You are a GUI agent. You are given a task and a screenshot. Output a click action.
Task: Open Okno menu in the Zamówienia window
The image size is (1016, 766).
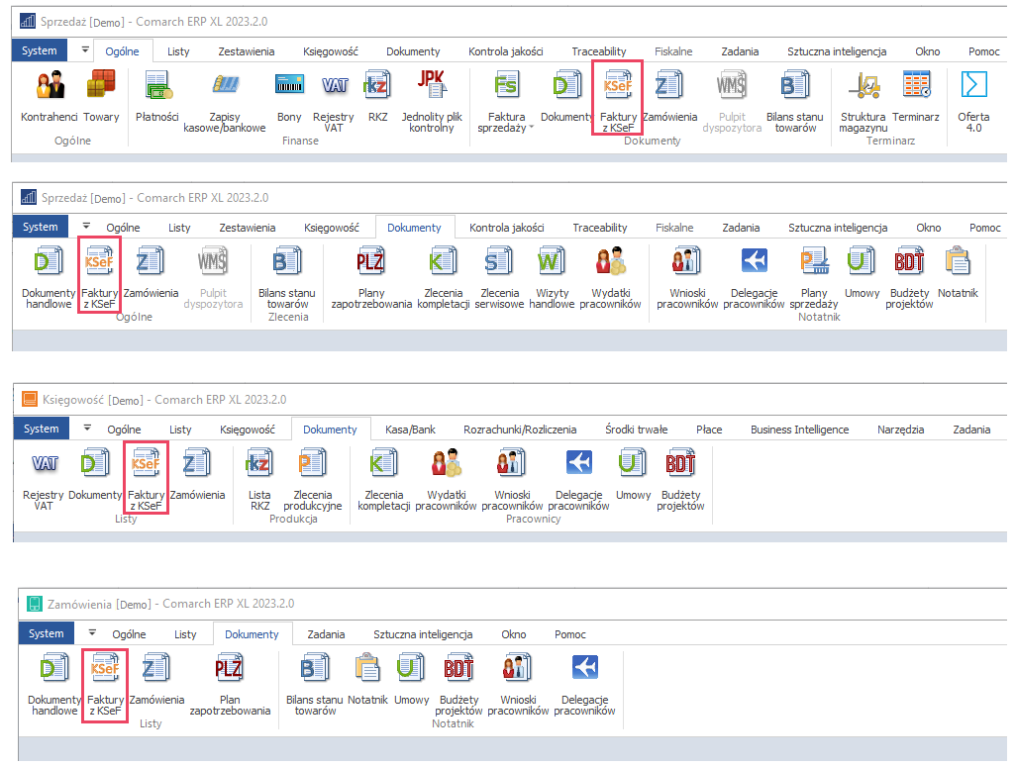[x=514, y=634]
